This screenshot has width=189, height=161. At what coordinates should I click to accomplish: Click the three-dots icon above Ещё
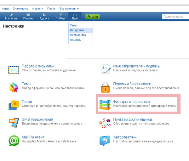75,15
